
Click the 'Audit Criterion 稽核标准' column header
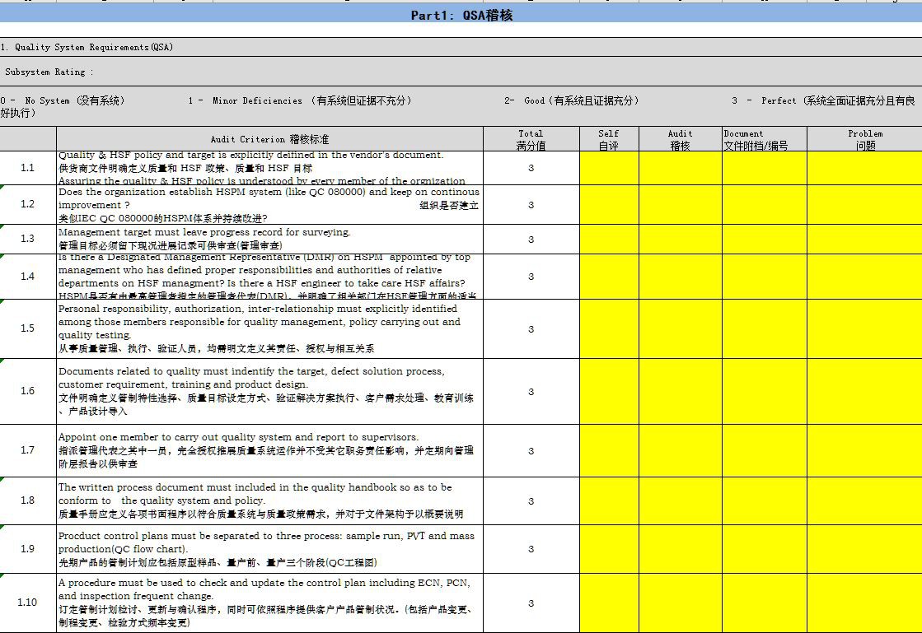269,139
